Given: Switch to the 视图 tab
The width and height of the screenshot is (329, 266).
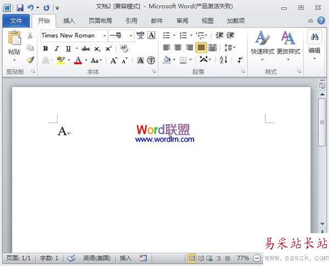Looking at the screenshot, I should tap(207, 21).
